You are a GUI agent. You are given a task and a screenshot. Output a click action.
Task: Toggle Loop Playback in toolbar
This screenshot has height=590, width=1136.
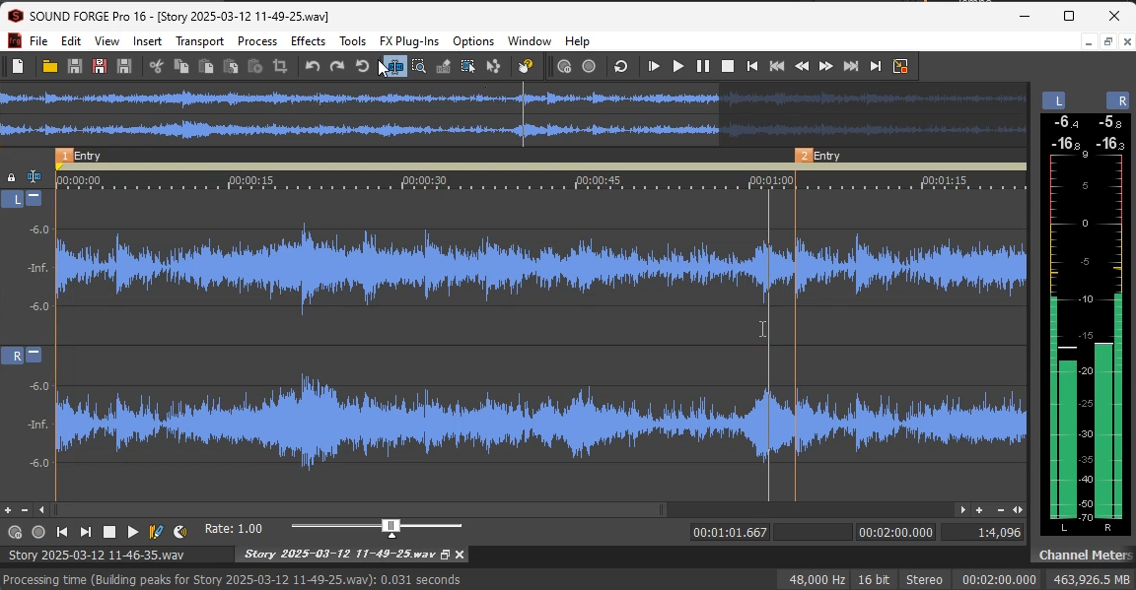point(621,67)
